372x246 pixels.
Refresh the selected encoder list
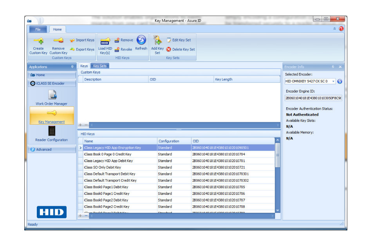pos(340,81)
